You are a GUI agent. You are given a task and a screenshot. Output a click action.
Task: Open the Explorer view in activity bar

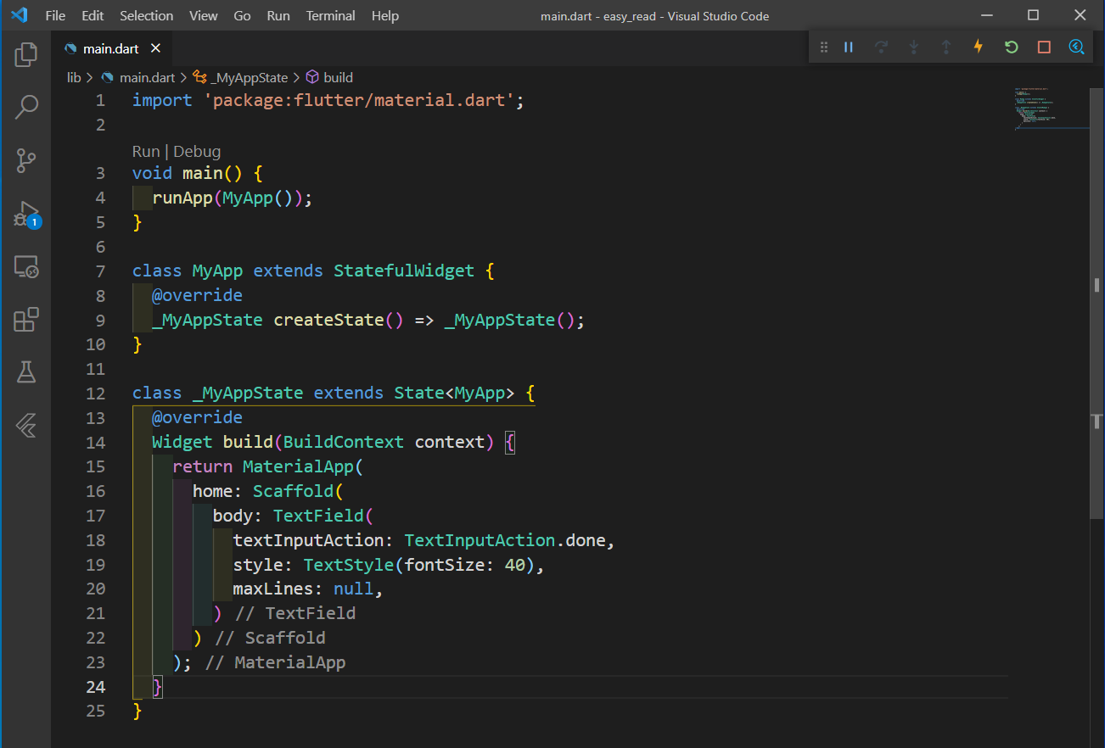(x=26, y=55)
